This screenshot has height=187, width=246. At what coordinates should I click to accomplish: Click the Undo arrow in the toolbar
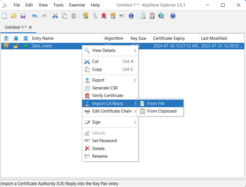(34, 16)
